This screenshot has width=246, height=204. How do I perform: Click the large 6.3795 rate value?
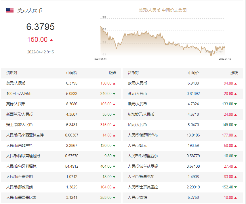[x=40, y=27]
